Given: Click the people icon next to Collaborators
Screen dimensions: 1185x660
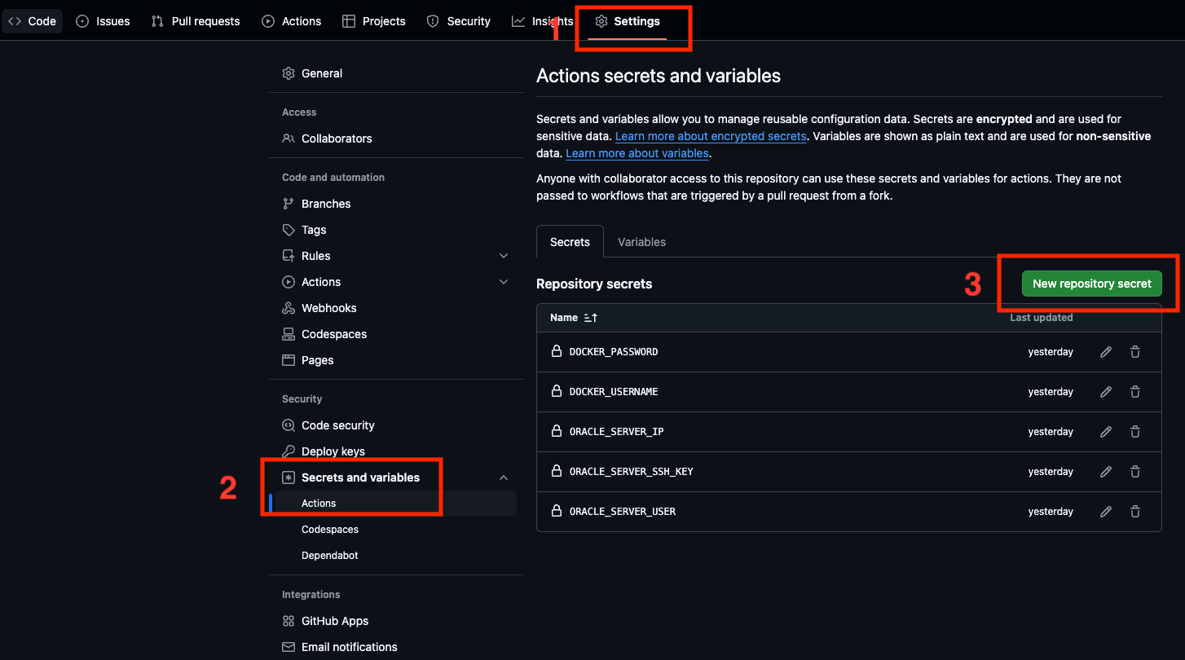Looking at the screenshot, I should 289,139.
